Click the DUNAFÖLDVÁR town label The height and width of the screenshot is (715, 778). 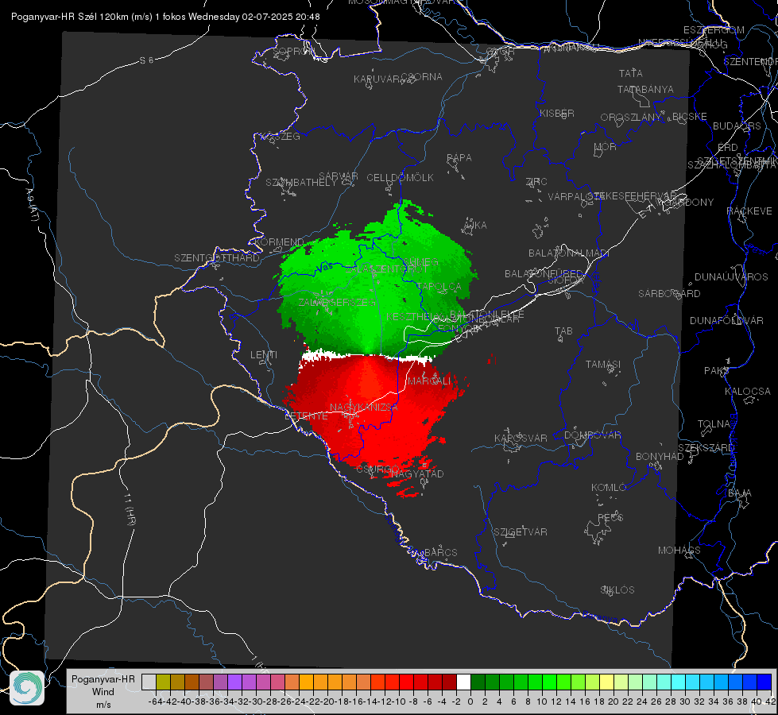click(x=726, y=321)
